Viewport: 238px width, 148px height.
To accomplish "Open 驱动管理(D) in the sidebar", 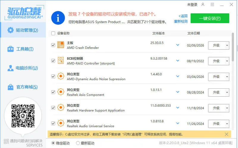I will [23, 30].
